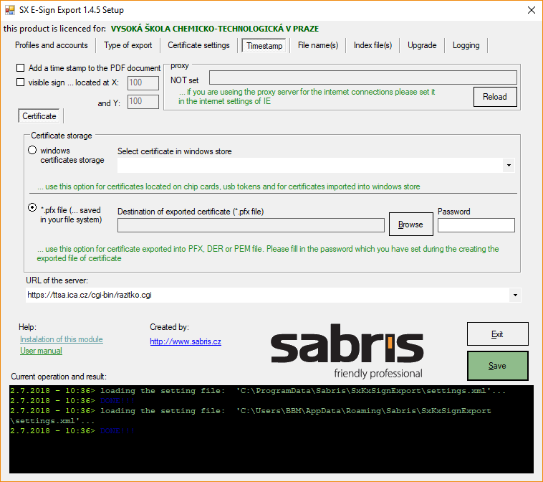
Task: Expand the windows store certificate dropdown
Action: pyautogui.click(x=509, y=166)
